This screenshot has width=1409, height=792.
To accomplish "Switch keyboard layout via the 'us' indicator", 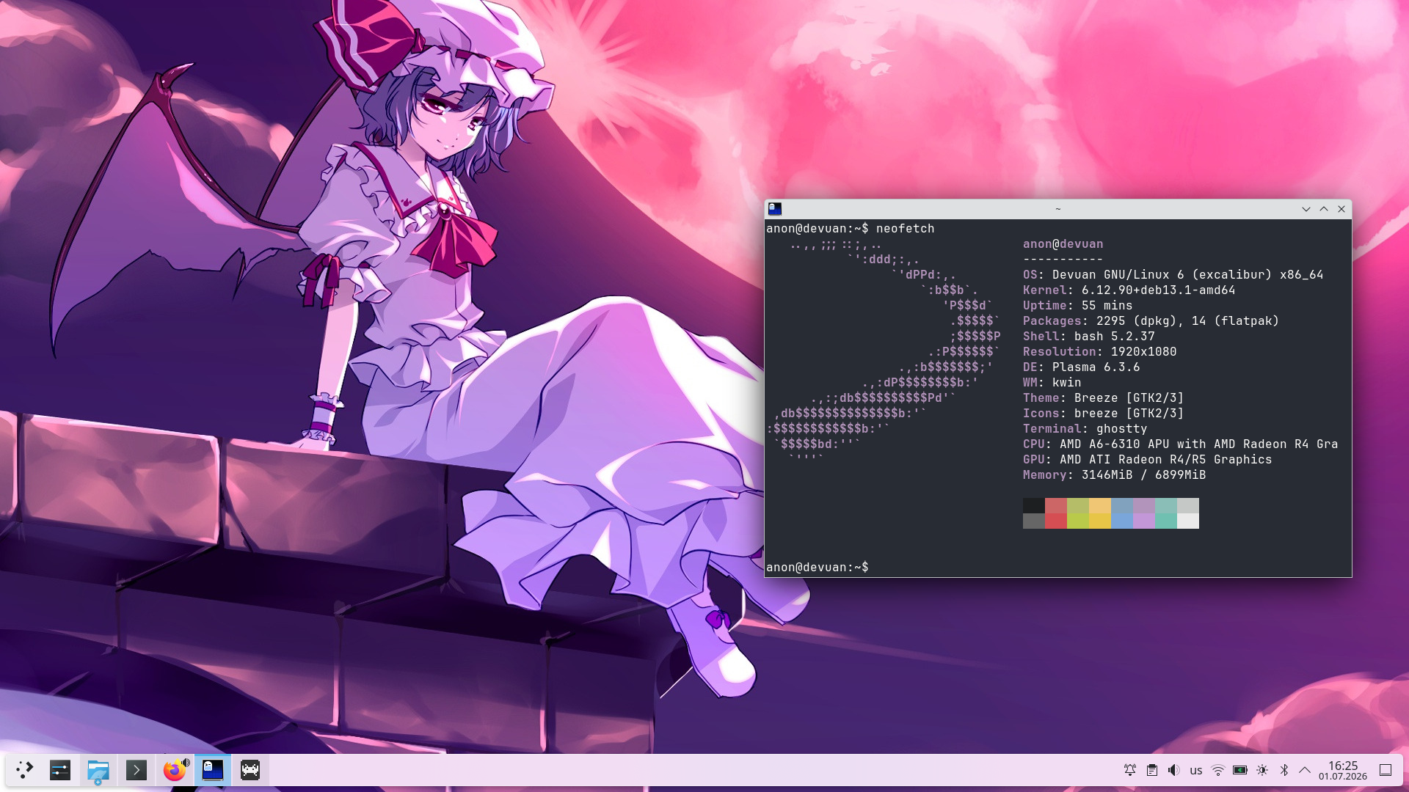I will (x=1196, y=771).
